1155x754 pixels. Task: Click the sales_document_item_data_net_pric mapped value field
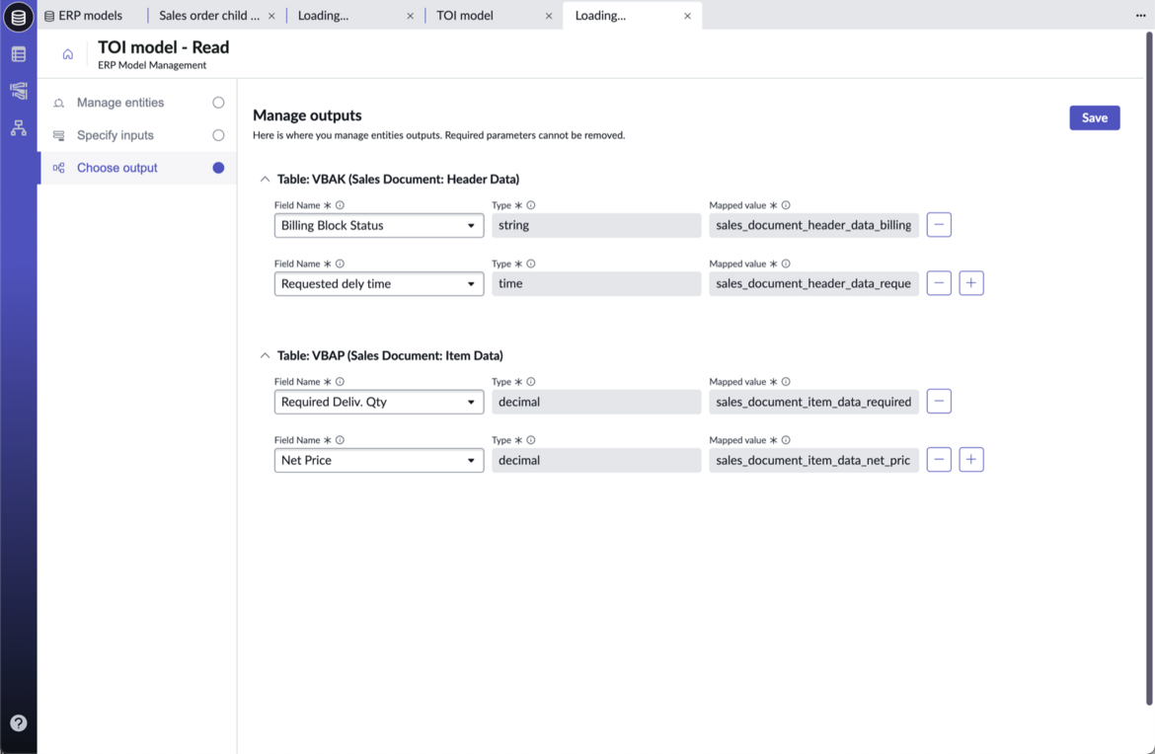813,460
